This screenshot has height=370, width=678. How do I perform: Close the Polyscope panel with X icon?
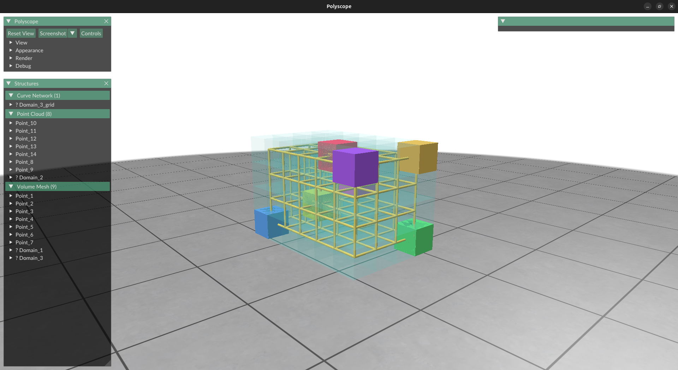(106, 21)
